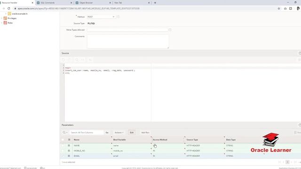
Task: Click the Data Type column header
Action: 231,140
